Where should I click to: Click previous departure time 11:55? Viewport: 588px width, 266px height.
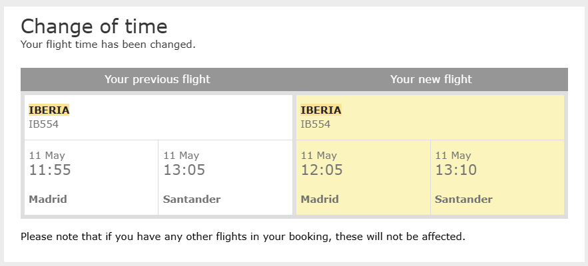[50, 170]
